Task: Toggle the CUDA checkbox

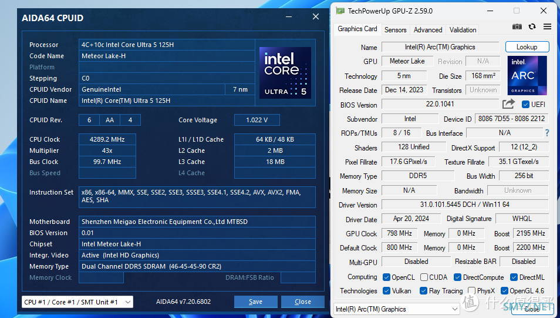Action: pyautogui.click(x=424, y=277)
